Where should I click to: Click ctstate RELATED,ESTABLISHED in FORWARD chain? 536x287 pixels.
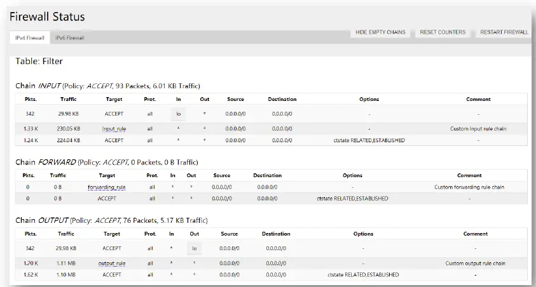[352, 199]
